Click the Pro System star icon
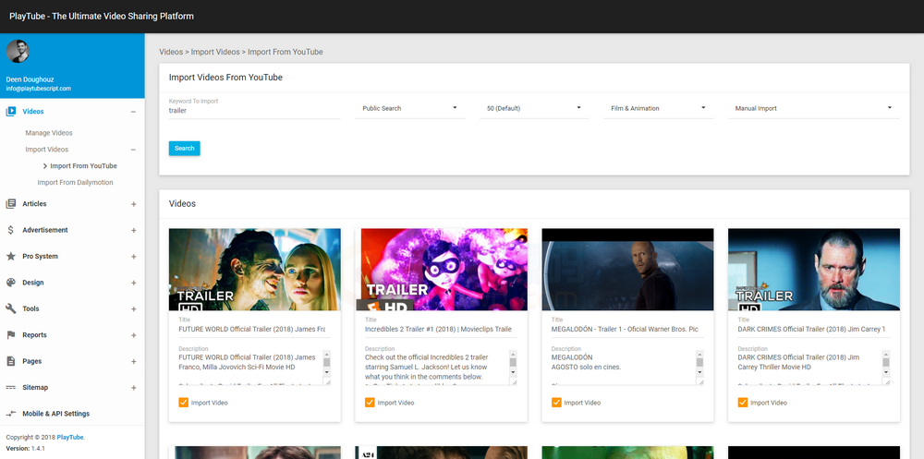Viewport: 924px width, 459px height. [x=10, y=257]
